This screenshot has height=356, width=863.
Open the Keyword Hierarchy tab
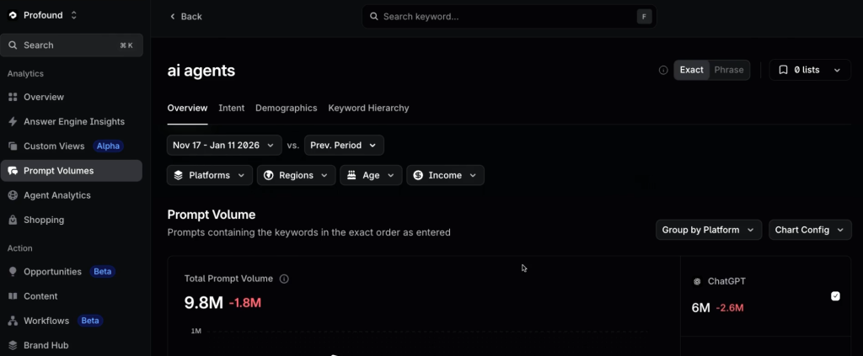pos(368,109)
